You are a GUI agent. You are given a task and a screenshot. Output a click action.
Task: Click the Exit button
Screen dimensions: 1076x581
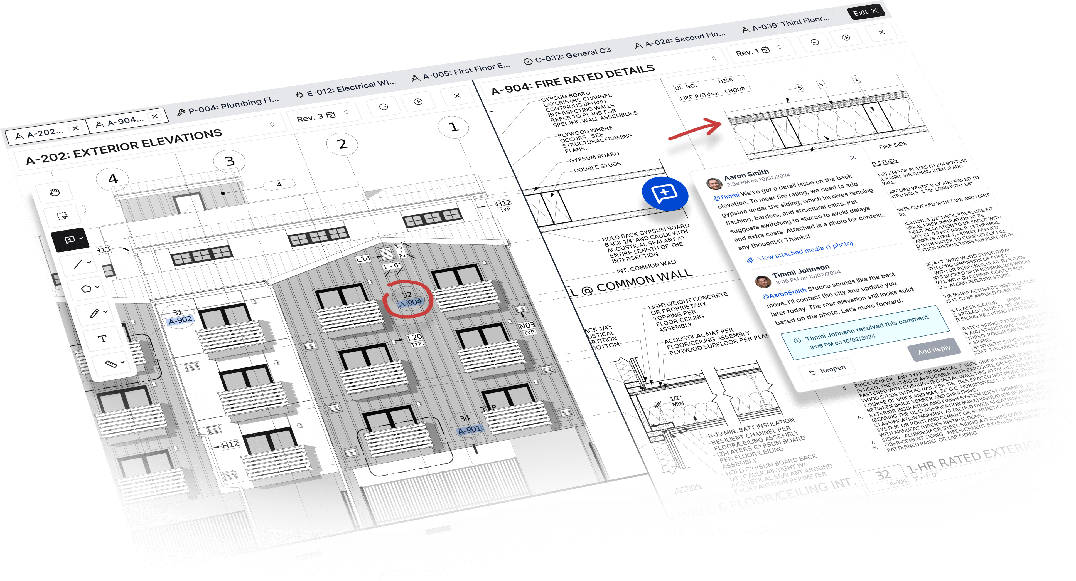pos(866,12)
